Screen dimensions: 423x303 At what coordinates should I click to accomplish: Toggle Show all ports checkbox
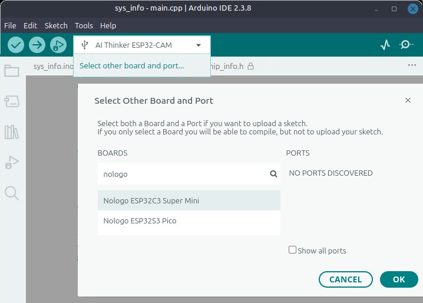click(x=292, y=250)
